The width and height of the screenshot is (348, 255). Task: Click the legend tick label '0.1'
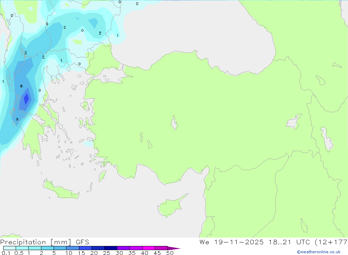[6, 253]
